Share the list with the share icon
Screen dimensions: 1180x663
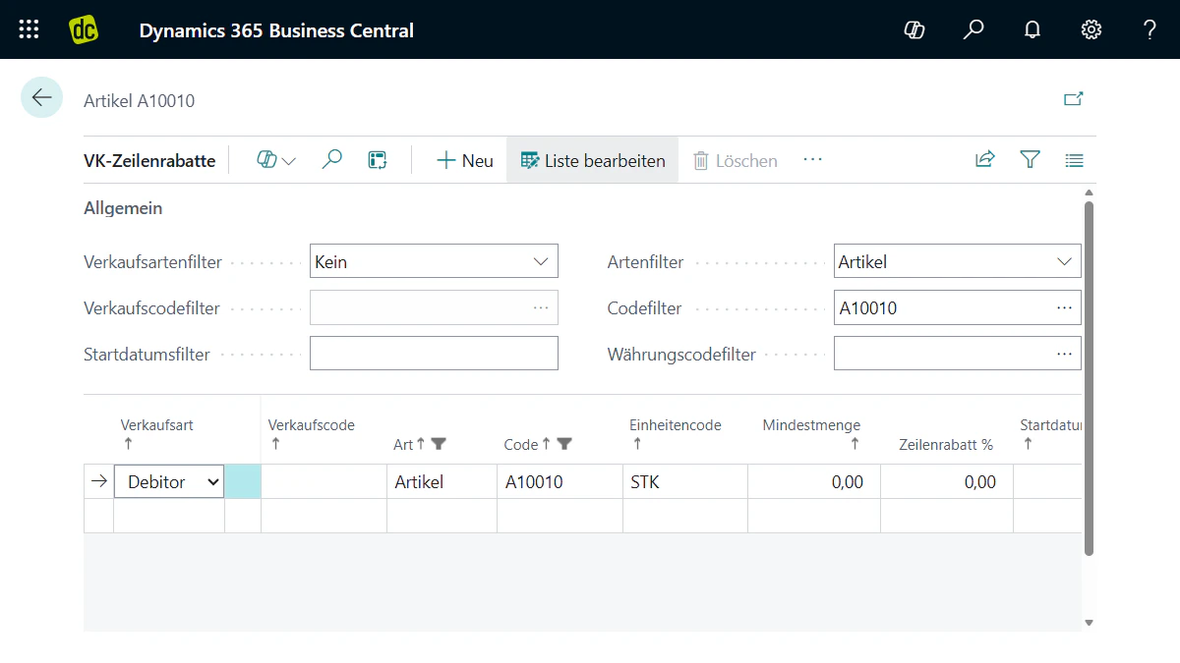click(985, 159)
